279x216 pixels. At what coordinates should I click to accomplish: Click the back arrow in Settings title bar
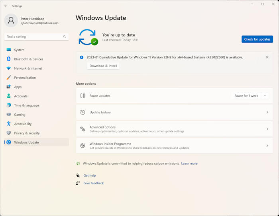(x=6, y=6)
